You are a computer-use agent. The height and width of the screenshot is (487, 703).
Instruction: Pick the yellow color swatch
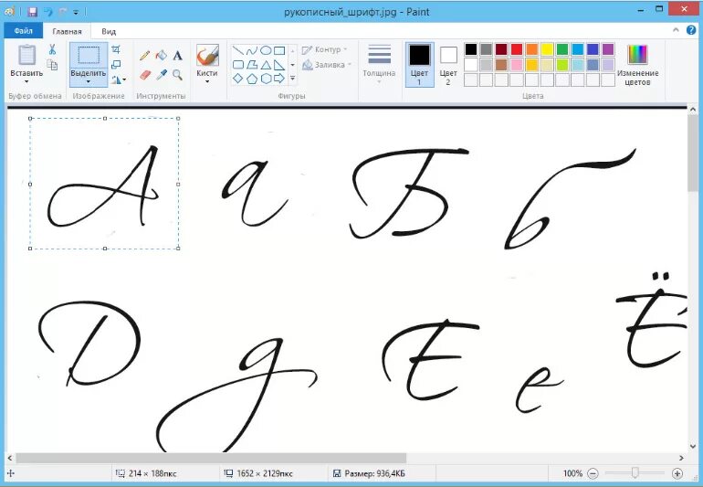(547, 49)
